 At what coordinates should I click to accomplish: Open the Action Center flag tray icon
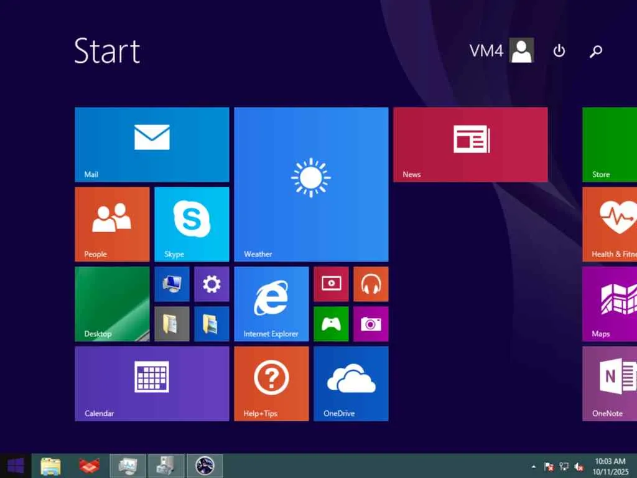549,467
